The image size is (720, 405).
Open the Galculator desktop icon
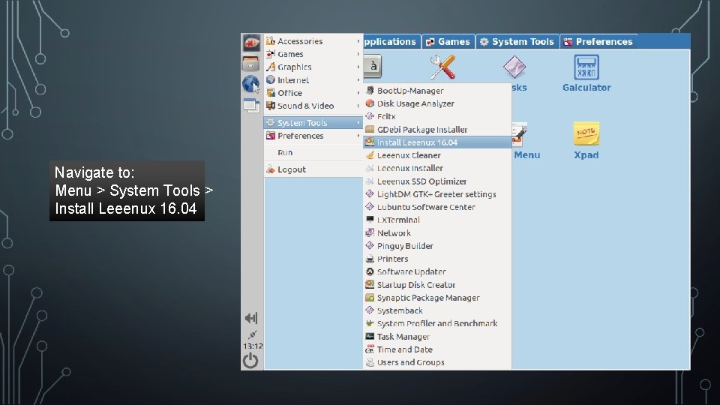(x=586, y=67)
